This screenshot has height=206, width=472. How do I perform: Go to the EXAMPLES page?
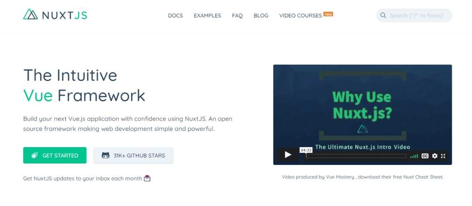(x=207, y=16)
